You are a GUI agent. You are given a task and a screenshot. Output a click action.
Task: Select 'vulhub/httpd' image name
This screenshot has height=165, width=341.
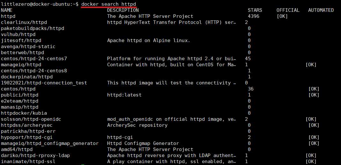point(18,34)
